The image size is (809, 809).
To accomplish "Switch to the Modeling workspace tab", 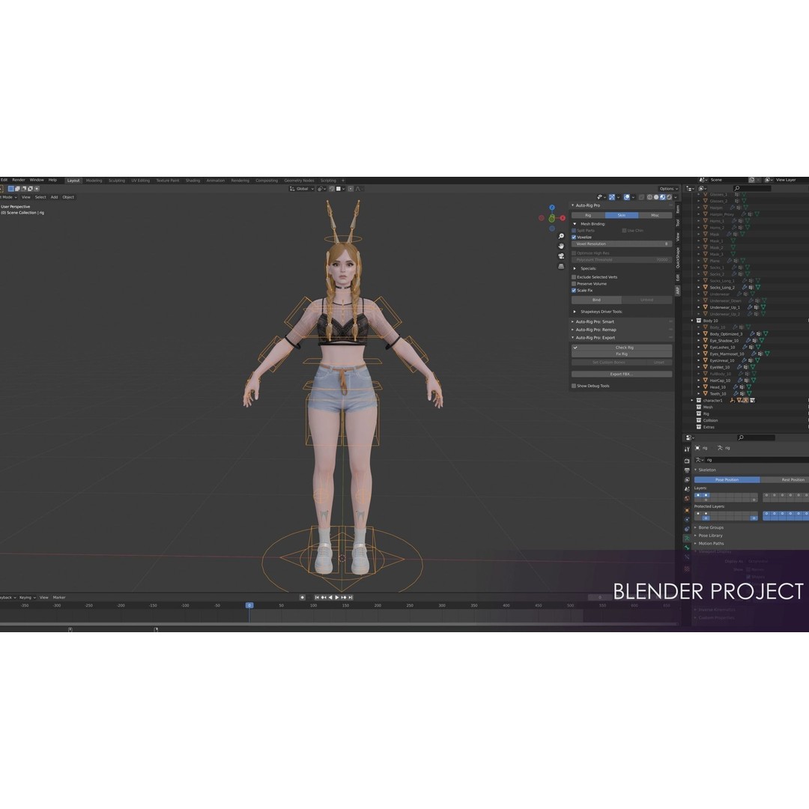I will coord(94,181).
